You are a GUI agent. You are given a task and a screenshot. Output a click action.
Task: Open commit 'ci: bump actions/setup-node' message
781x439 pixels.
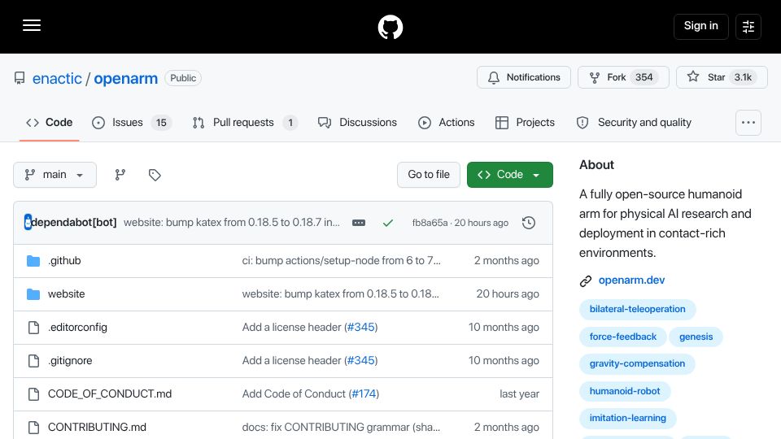[x=341, y=261]
